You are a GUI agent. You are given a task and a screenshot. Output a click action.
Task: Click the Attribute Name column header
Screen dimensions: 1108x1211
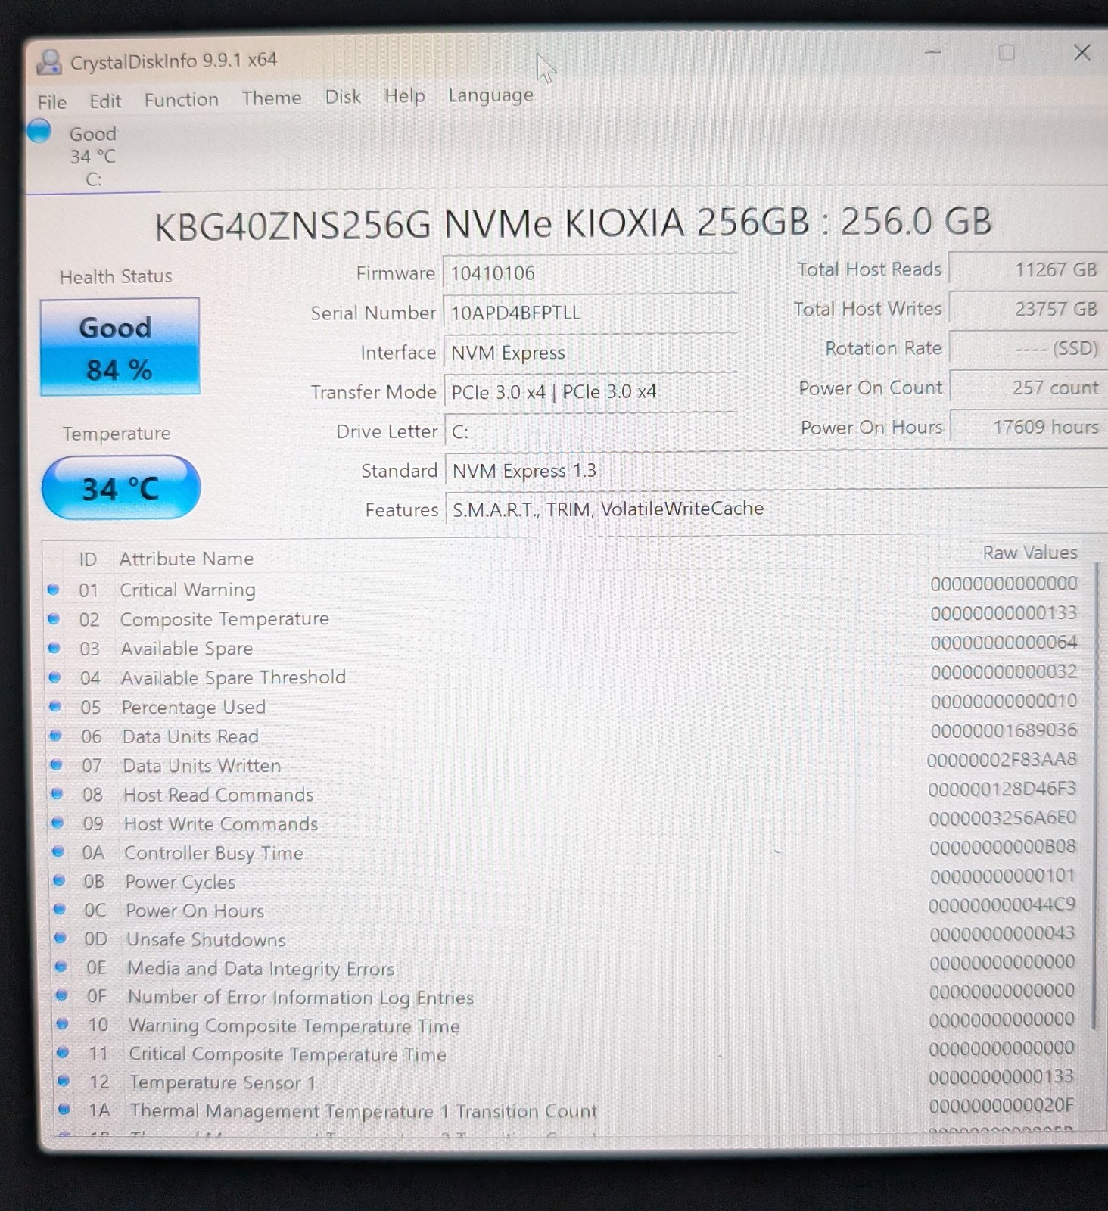186,559
